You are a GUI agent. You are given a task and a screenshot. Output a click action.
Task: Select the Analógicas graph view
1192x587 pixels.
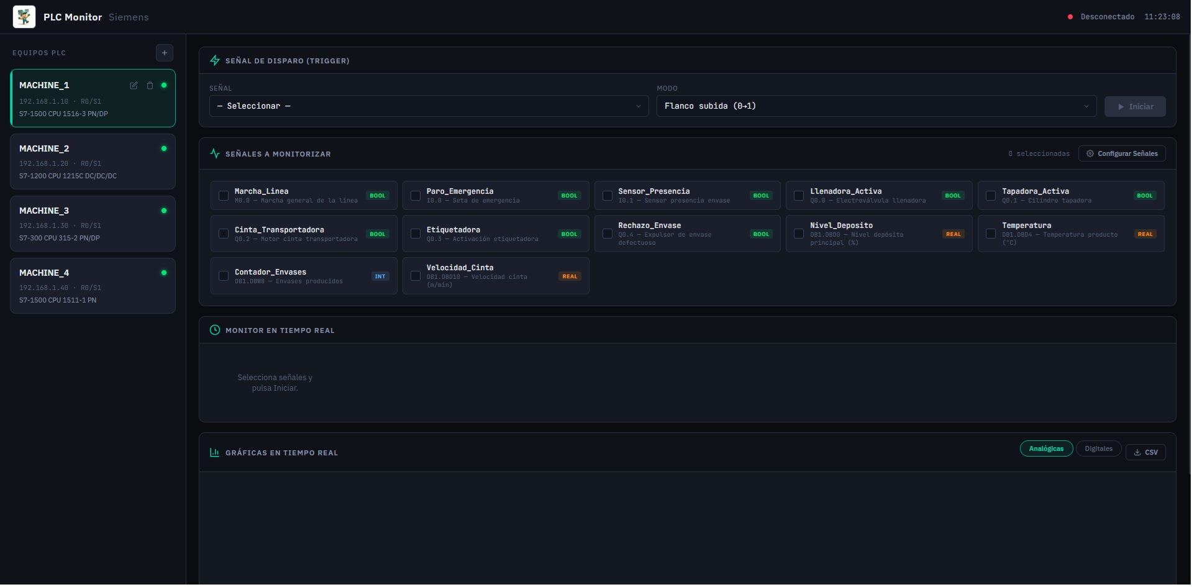pyautogui.click(x=1046, y=448)
